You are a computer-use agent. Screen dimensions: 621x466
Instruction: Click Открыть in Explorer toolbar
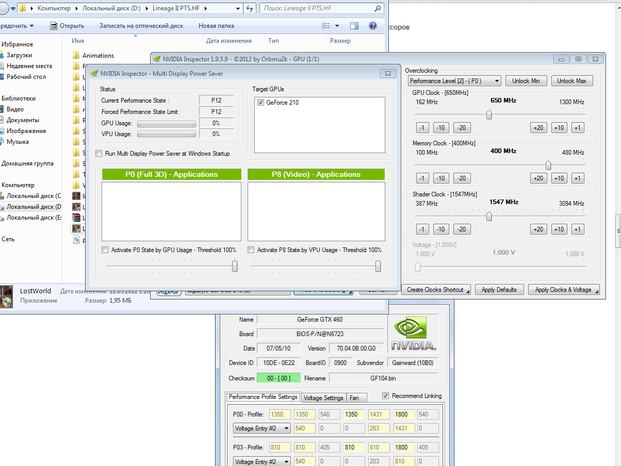[x=67, y=26]
